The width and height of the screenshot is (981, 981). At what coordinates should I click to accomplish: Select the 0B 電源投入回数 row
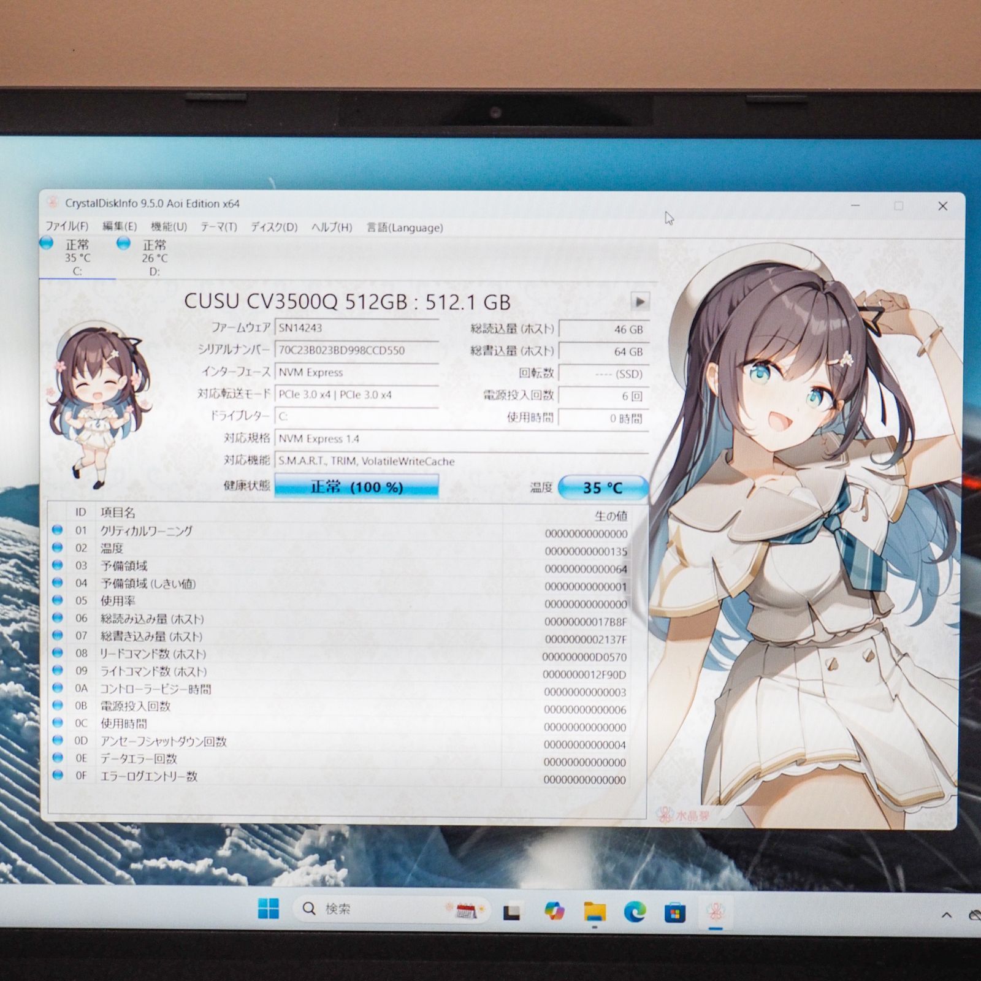pyautogui.click(x=339, y=707)
